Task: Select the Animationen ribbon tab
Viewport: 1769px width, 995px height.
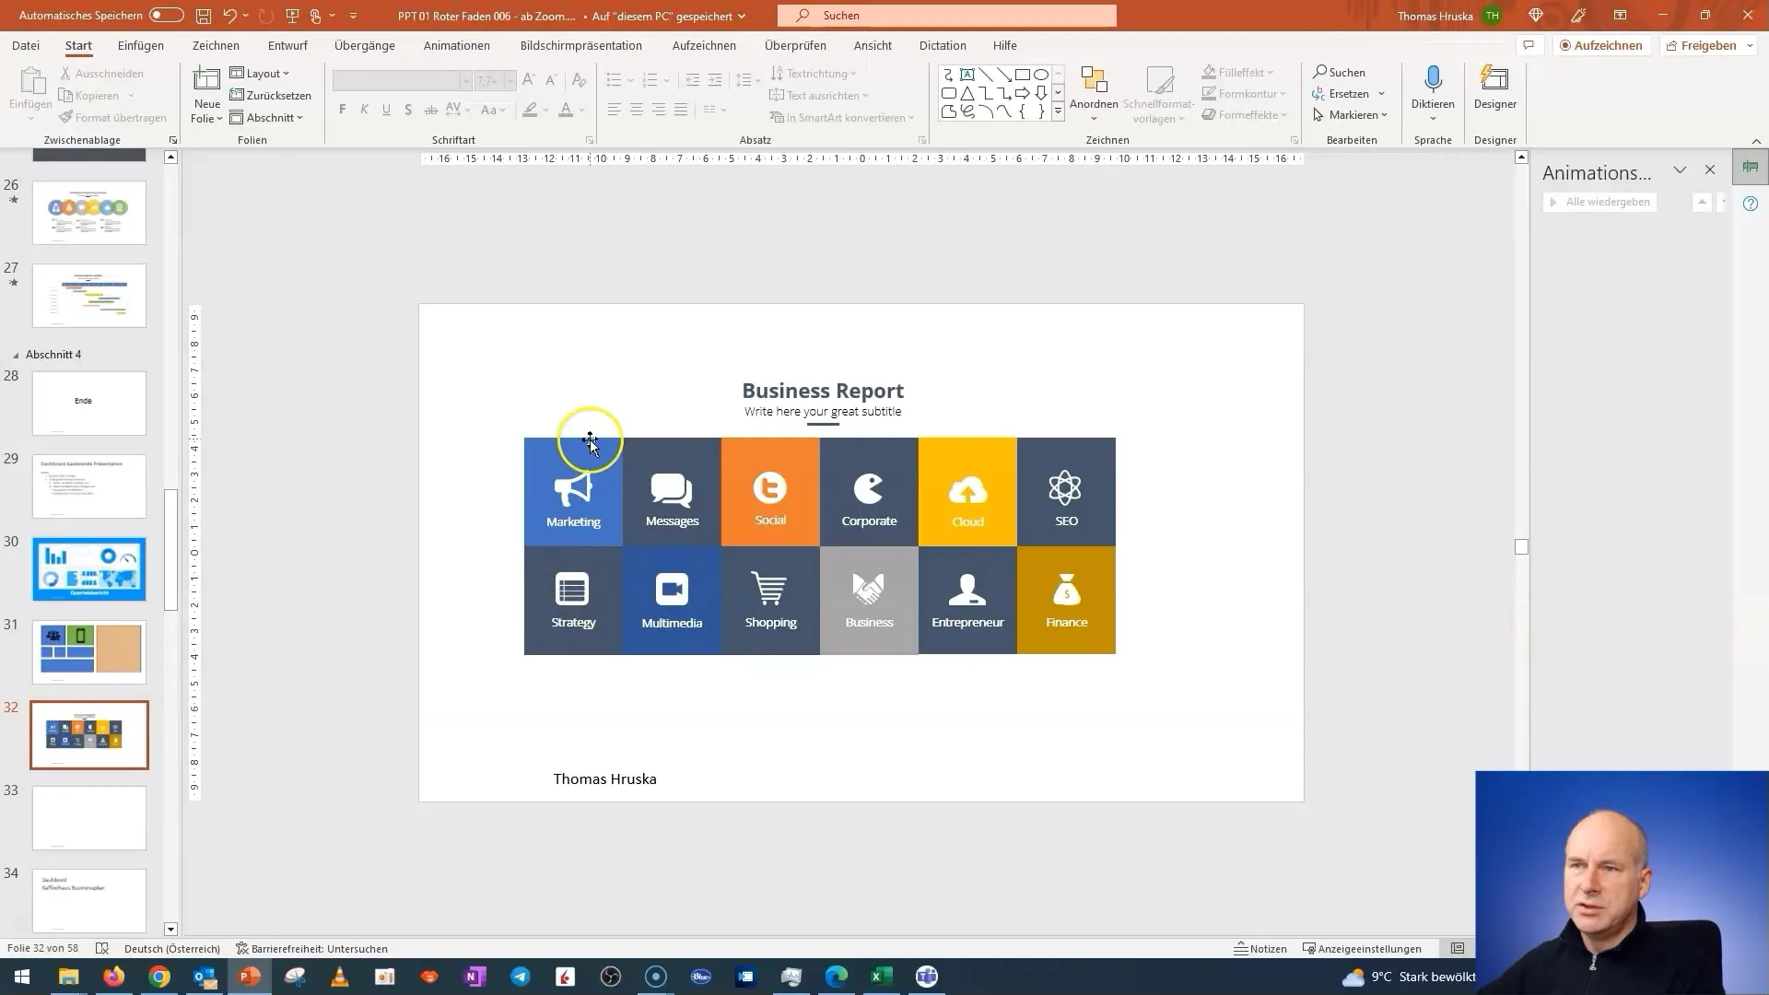Action: tap(457, 45)
